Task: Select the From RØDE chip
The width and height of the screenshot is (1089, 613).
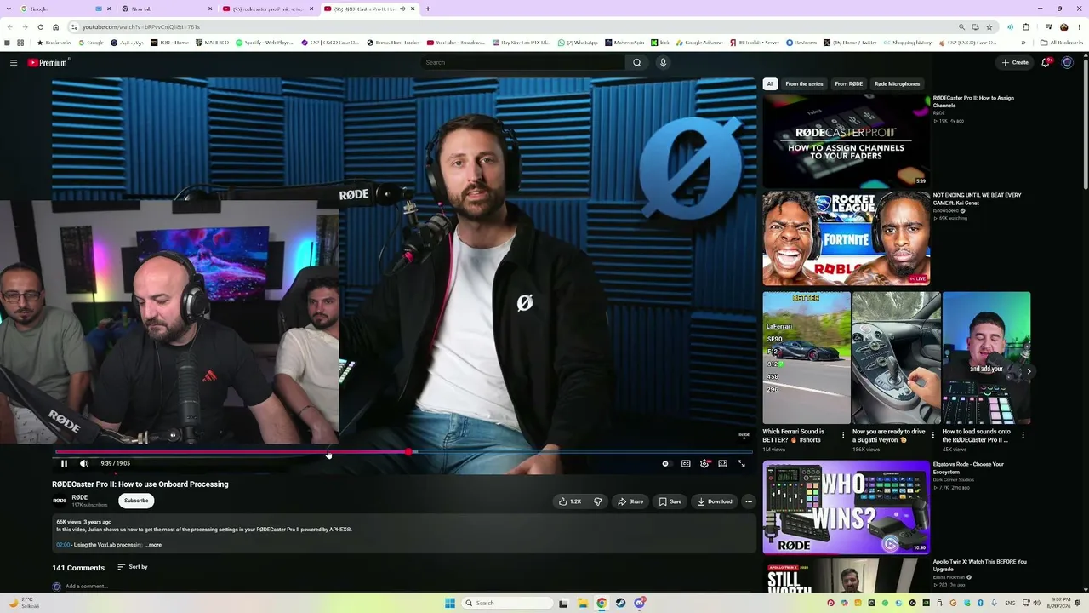Action: point(849,84)
